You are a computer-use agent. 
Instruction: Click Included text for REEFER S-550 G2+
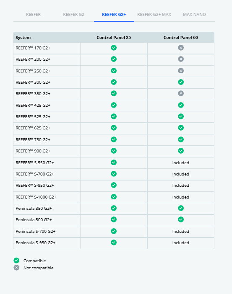tap(181, 163)
